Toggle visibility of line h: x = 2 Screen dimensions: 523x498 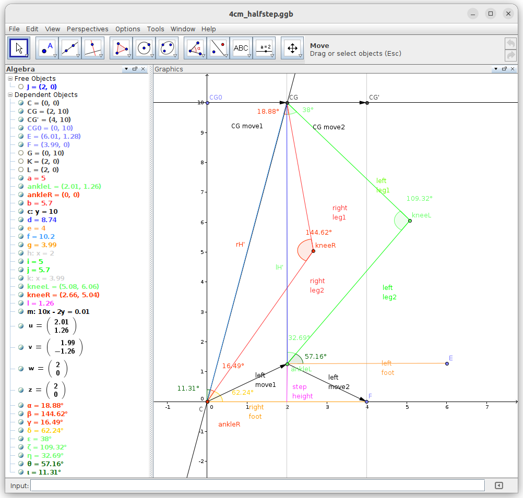(x=21, y=253)
